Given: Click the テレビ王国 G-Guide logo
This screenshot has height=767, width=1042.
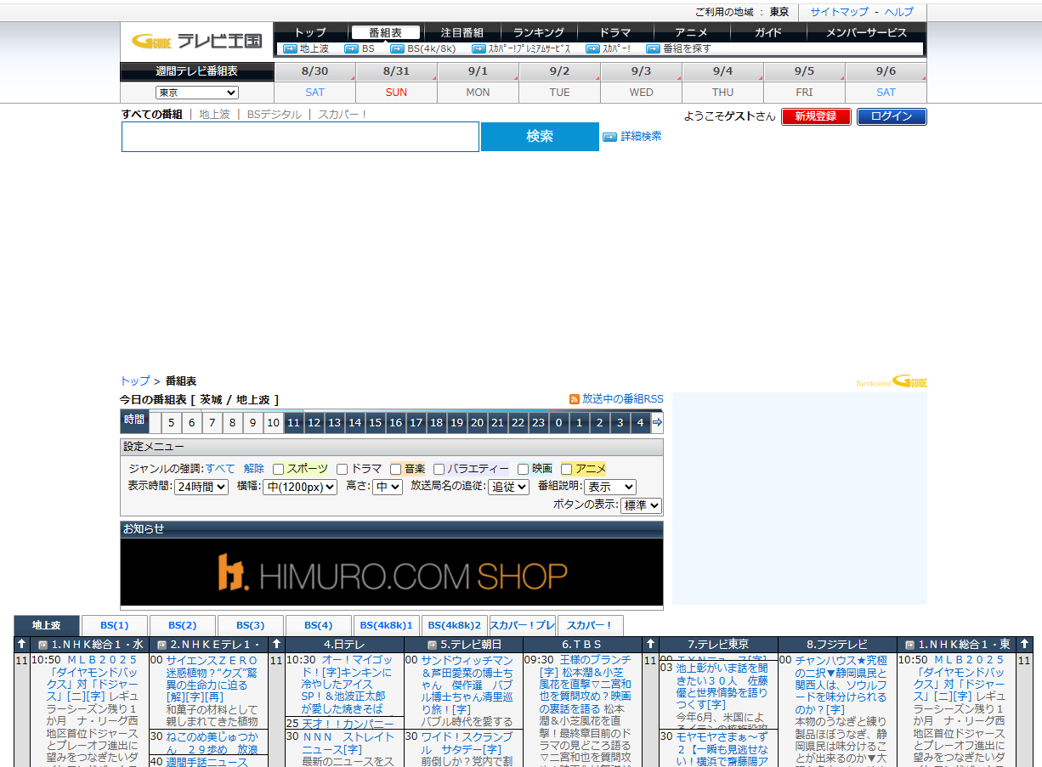Looking at the screenshot, I should [197, 41].
